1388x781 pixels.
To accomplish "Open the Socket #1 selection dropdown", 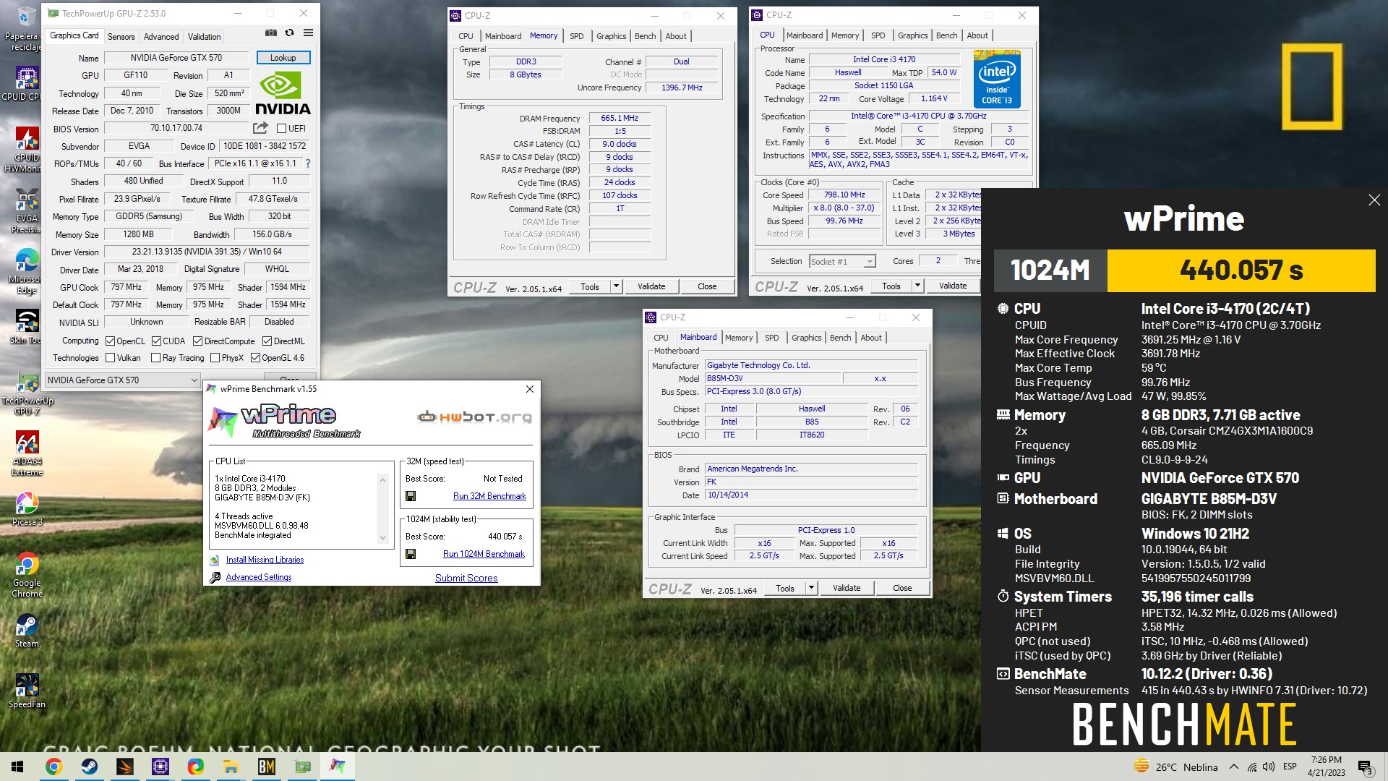I will [x=842, y=261].
